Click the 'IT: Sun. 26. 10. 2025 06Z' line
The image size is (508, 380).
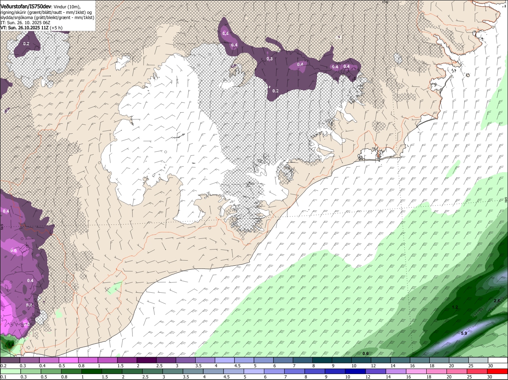(25, 23)
